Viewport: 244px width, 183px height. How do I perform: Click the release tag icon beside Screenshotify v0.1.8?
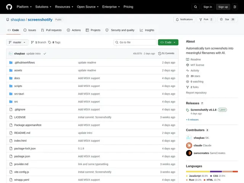(x=188, y=110)
